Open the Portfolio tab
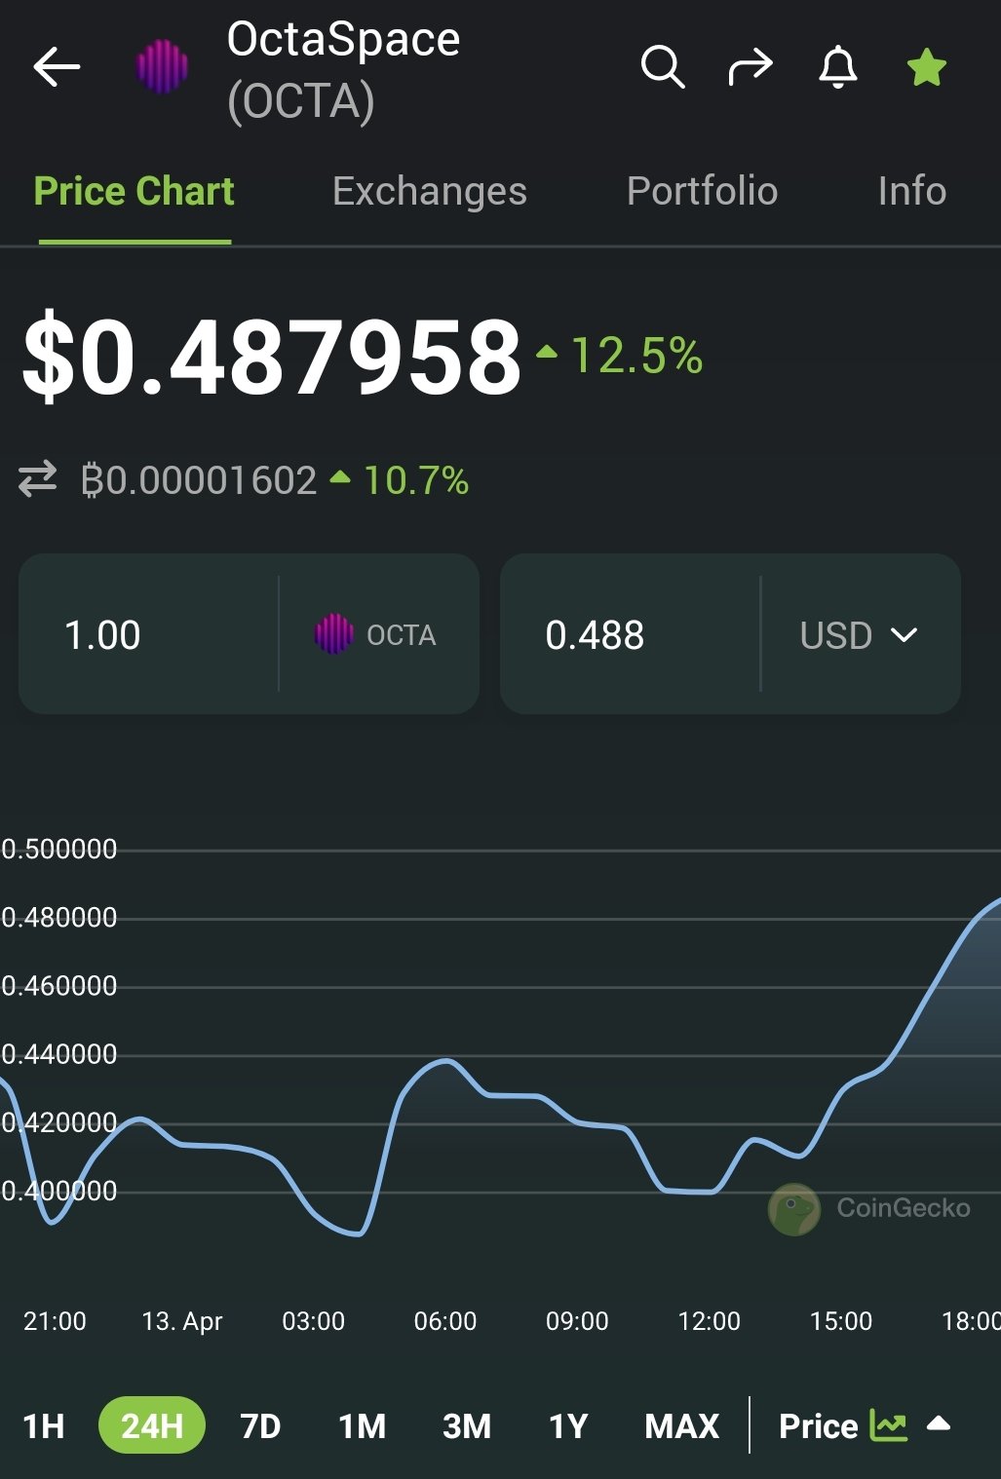Viewport: 1001px width, 1479px height. pos(702,191)
